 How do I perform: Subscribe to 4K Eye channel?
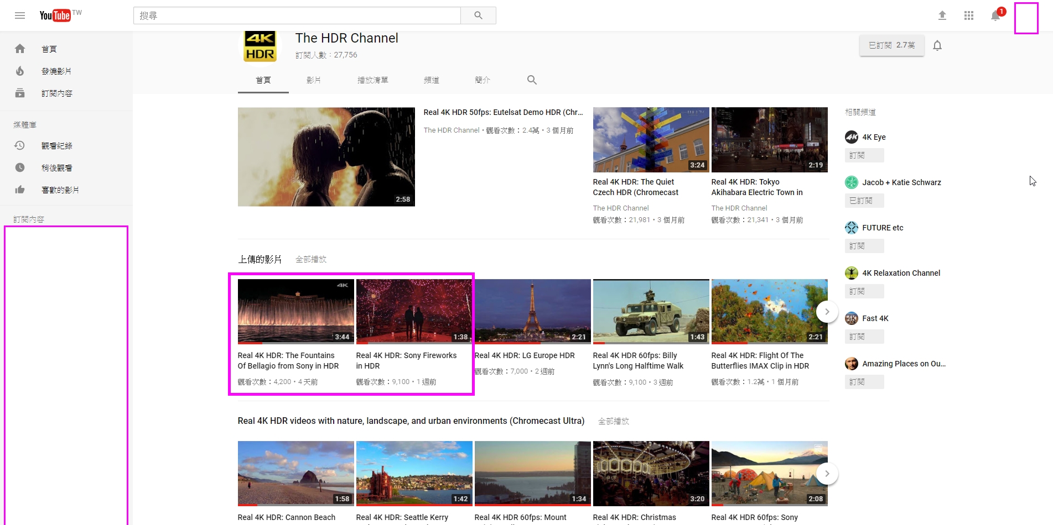point(864,155)
